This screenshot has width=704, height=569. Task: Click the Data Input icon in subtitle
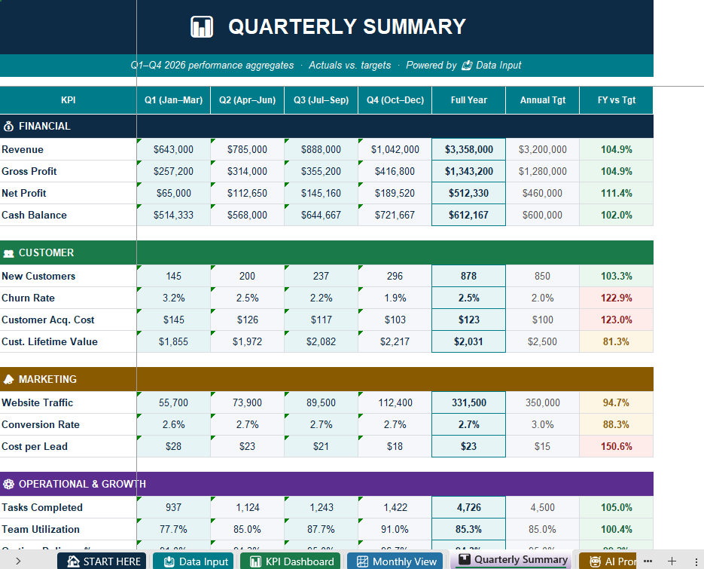tap(467, 66)
